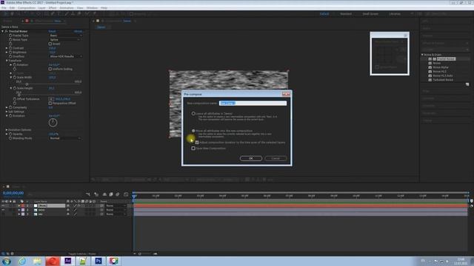Open the File menu

pos(4,8)
